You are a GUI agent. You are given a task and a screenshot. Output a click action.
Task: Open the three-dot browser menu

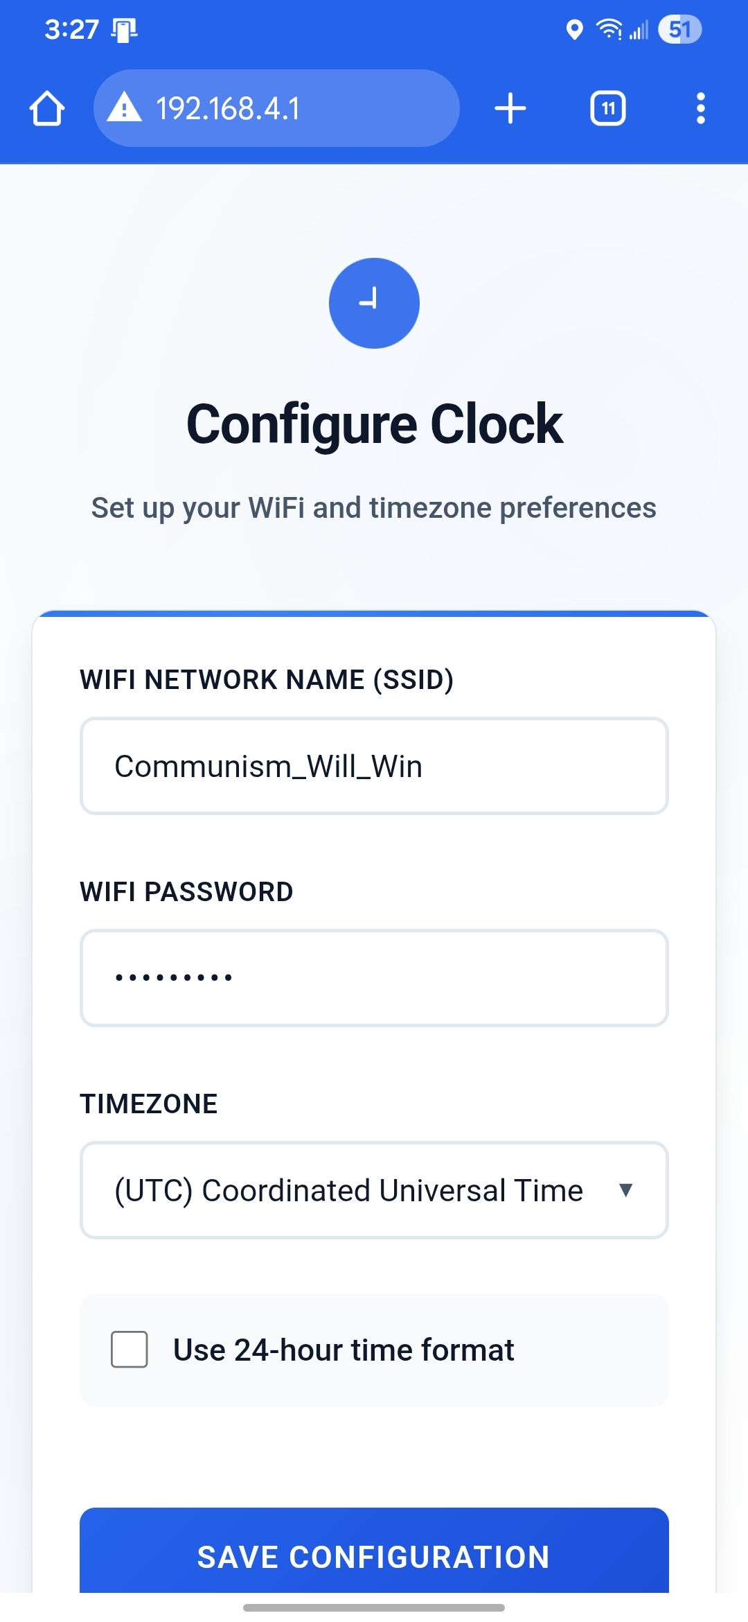[700, 109]
